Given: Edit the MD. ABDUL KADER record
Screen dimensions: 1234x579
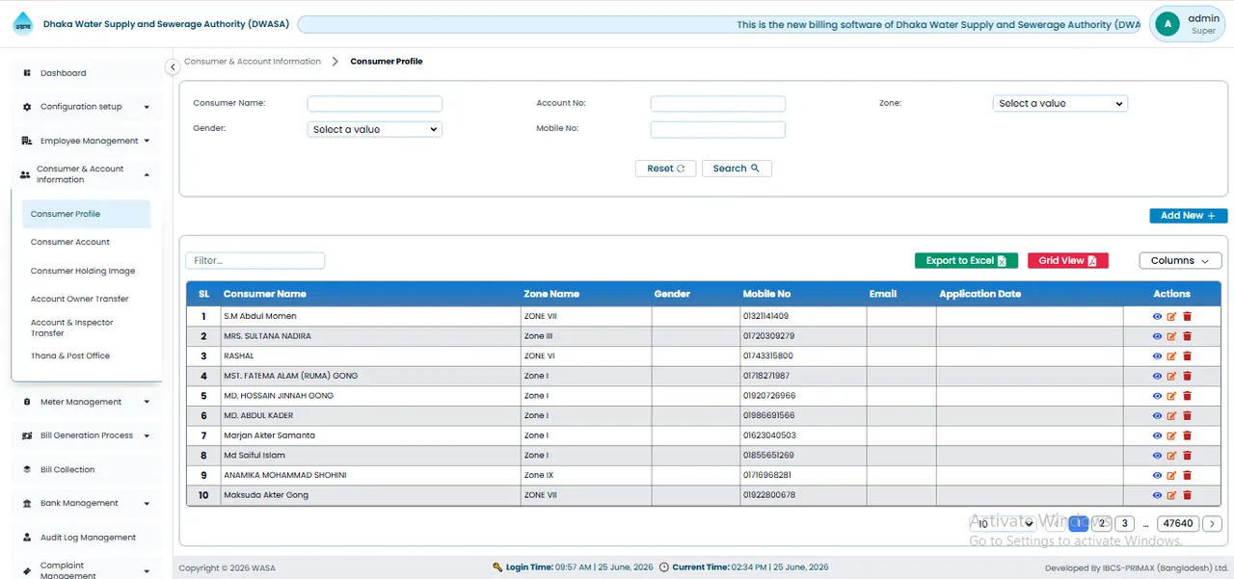Looking at the screenshot, I should 1171,416.
